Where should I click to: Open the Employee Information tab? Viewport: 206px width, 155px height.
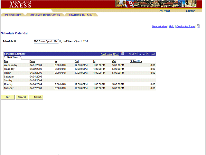45,15
